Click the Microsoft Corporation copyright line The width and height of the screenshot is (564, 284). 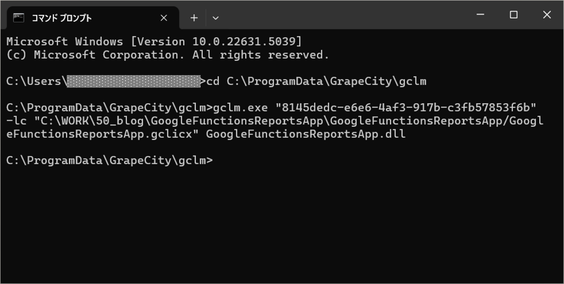click(168, 55)
